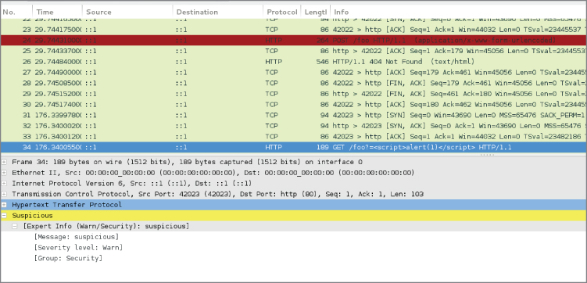
Task: Expand the Frame 34 details node
Action: point(4,162)
